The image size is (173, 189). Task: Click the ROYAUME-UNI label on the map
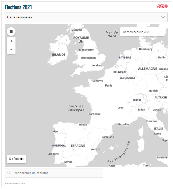click(x=81, y=40)
